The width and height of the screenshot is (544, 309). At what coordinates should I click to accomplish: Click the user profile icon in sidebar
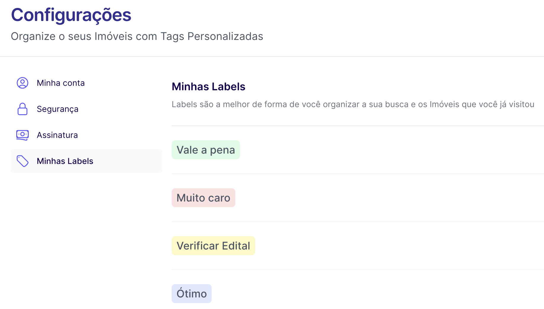(x=22, y=83)
